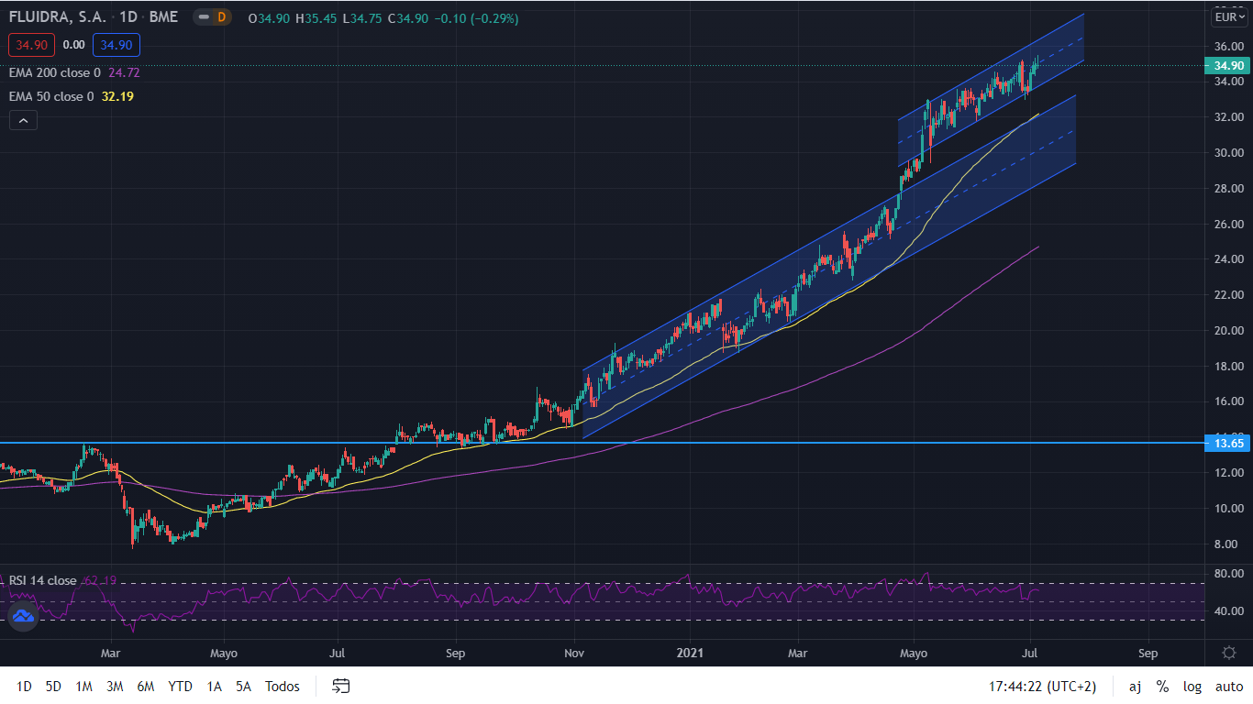This screenshot has height=704, width=1253.
Task: Click the red 34.90 sell price box
Action: pyautogui.click(x=32, y=44)
